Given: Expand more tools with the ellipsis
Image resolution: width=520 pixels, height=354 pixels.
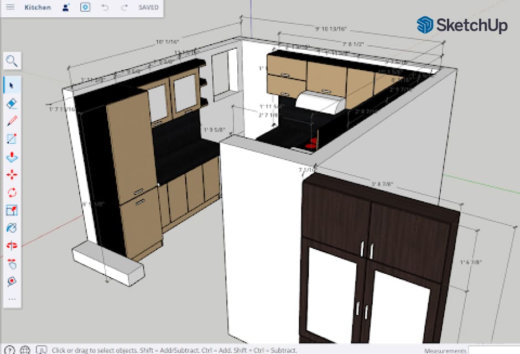Looking at the screenshot, I should click(12, 299).
